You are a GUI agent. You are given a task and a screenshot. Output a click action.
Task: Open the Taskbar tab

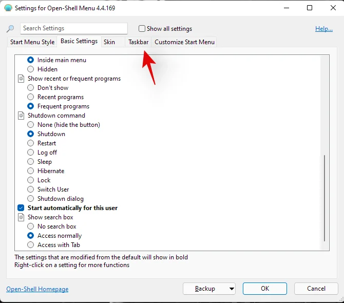coord(139,42)
